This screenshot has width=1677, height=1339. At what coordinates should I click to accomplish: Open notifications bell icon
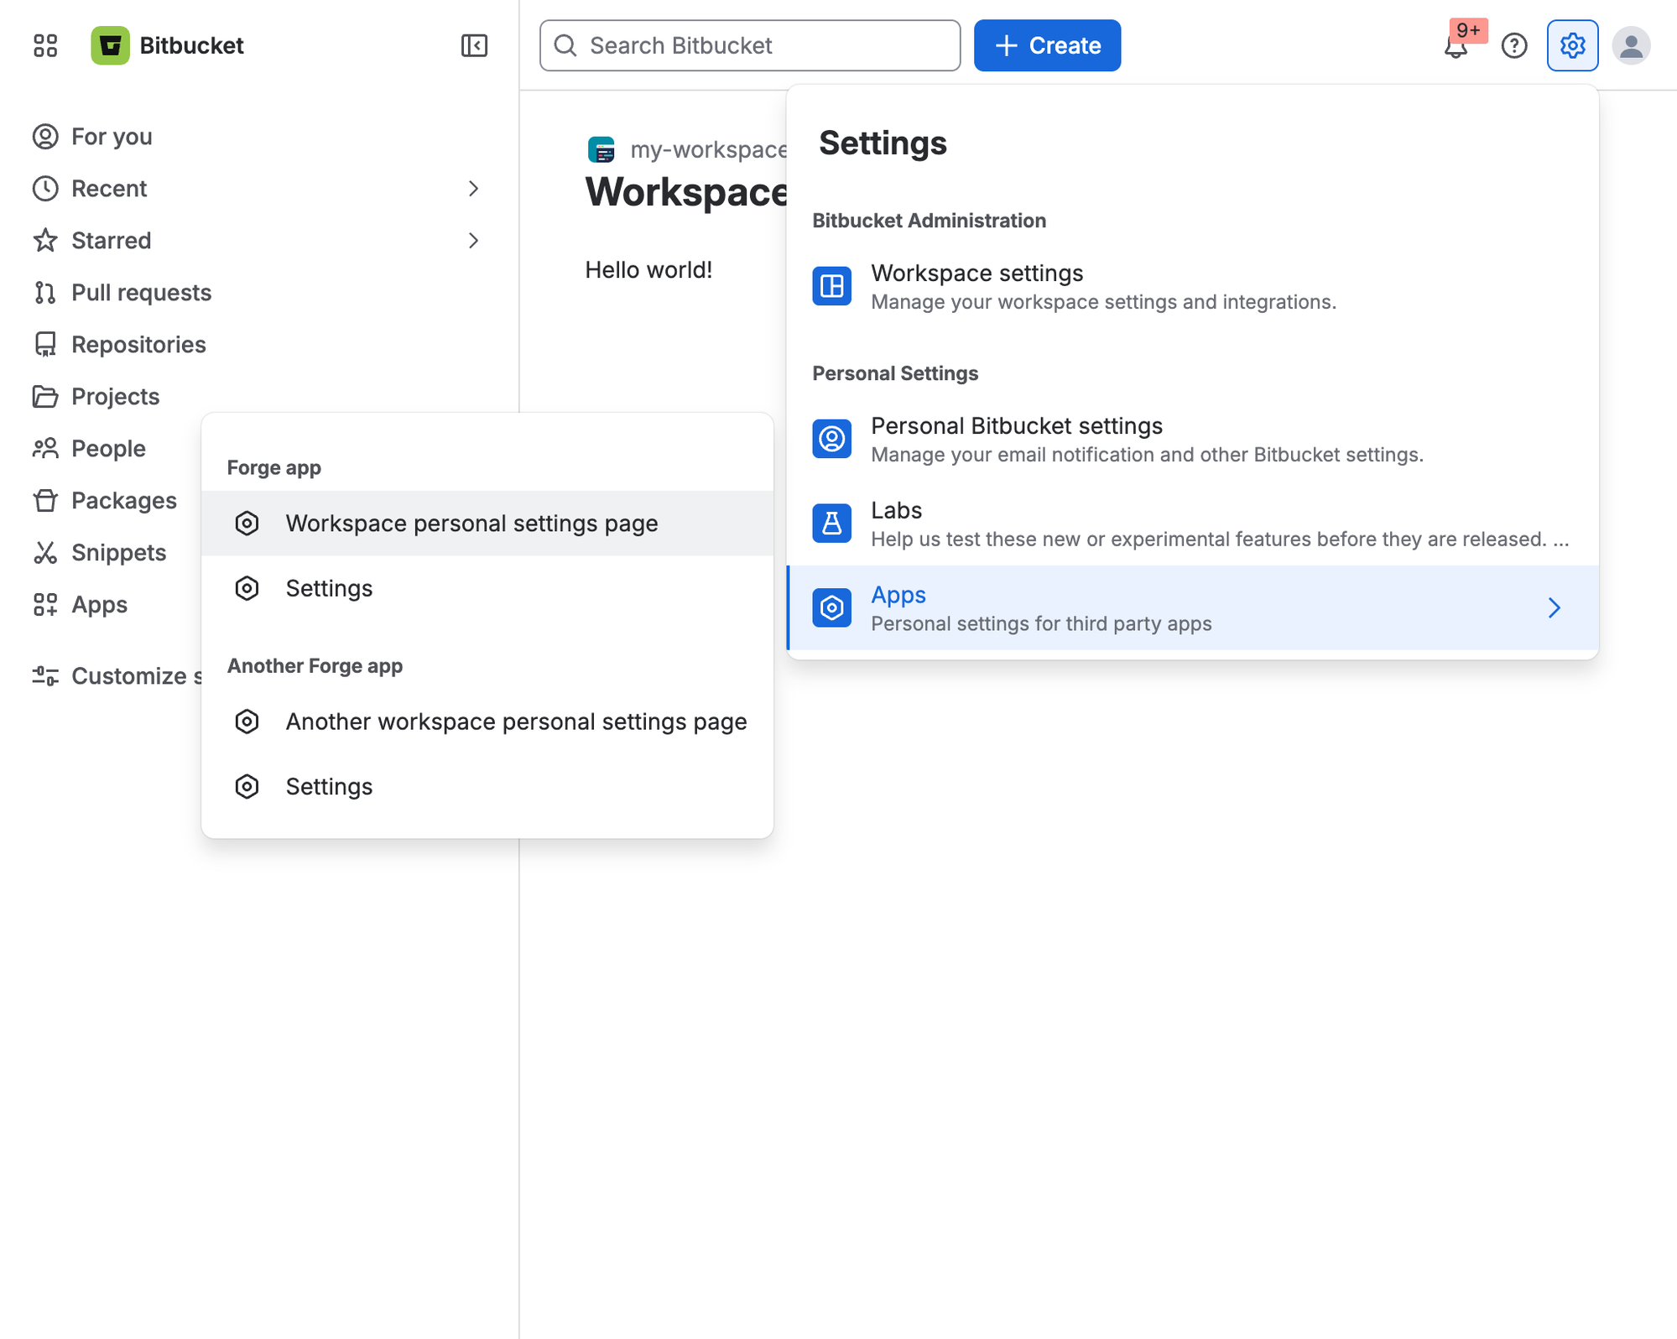[1456, 46]
